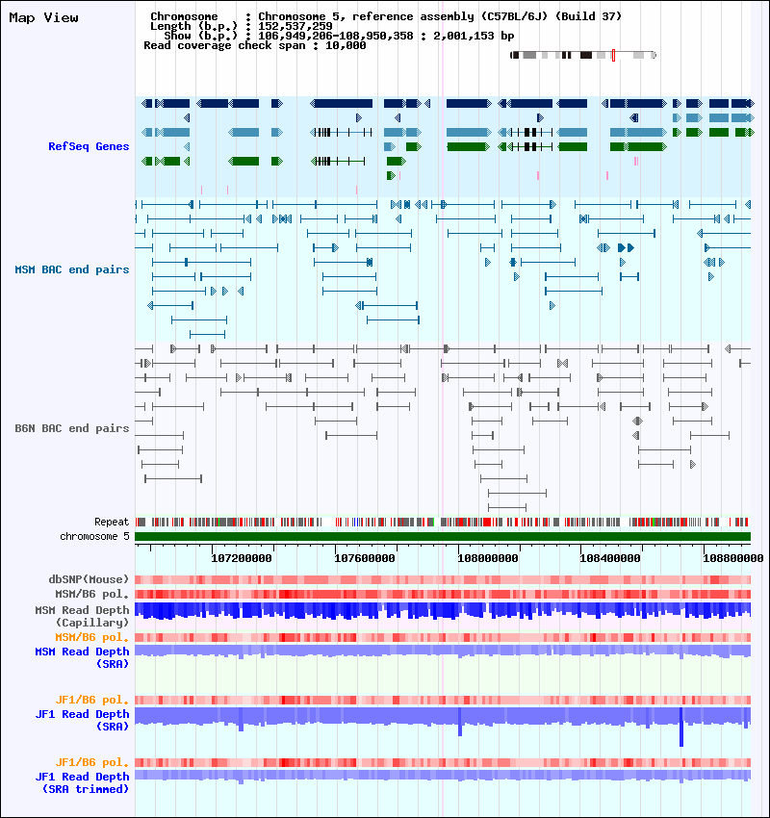
Task: Click the chromosome Length (b.p.) value
Action: tap(295, 26)
